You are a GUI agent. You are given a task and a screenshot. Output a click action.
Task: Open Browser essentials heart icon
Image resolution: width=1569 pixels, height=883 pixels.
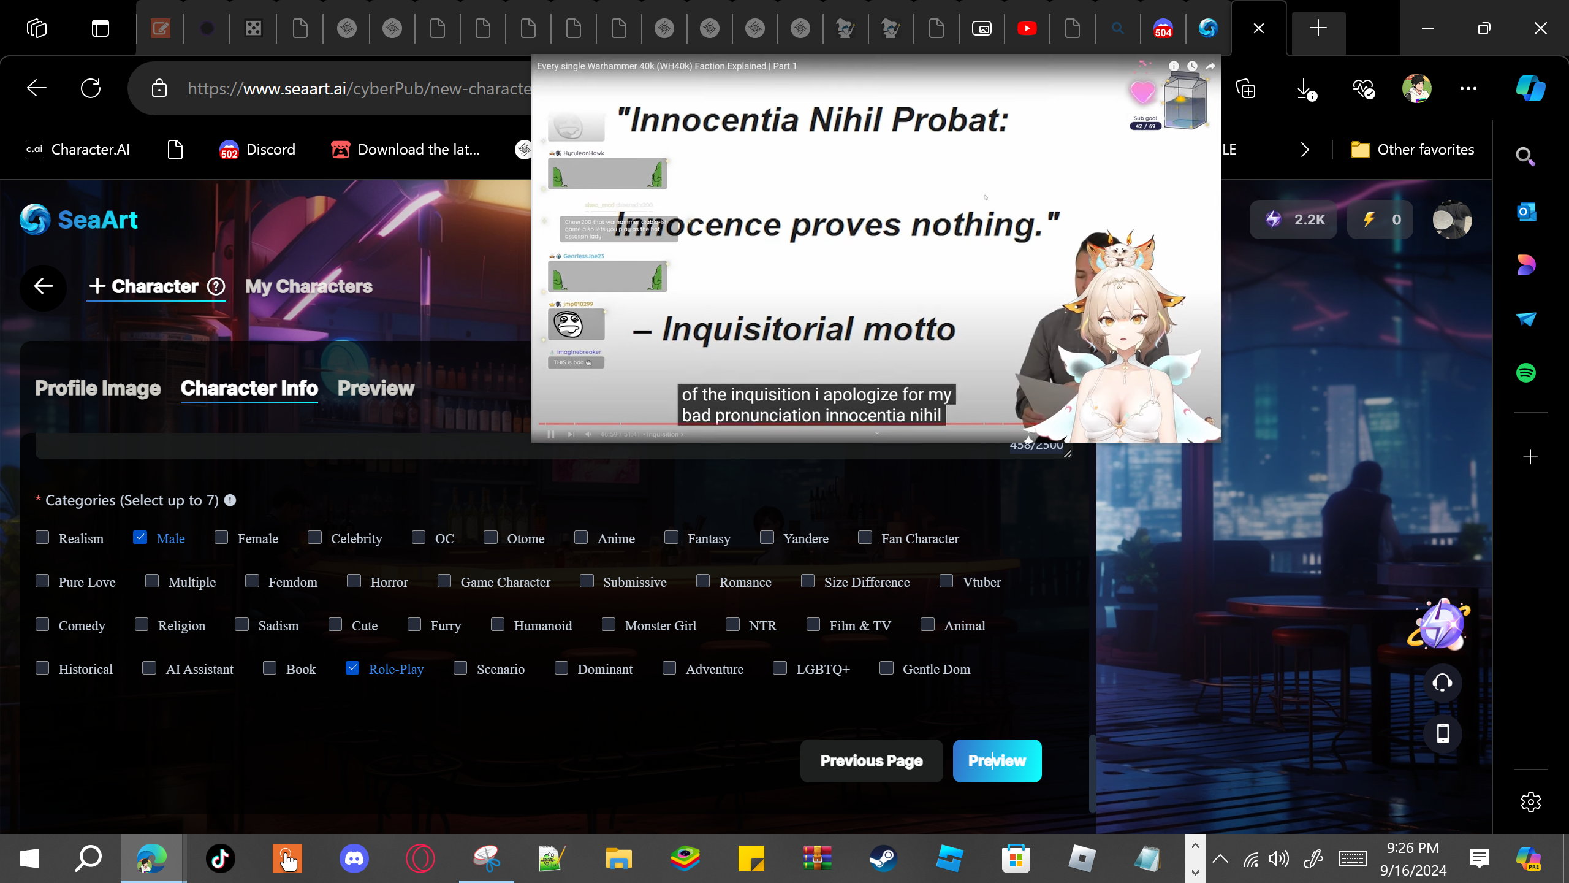pyautogui.click(x=1363, y=89)
